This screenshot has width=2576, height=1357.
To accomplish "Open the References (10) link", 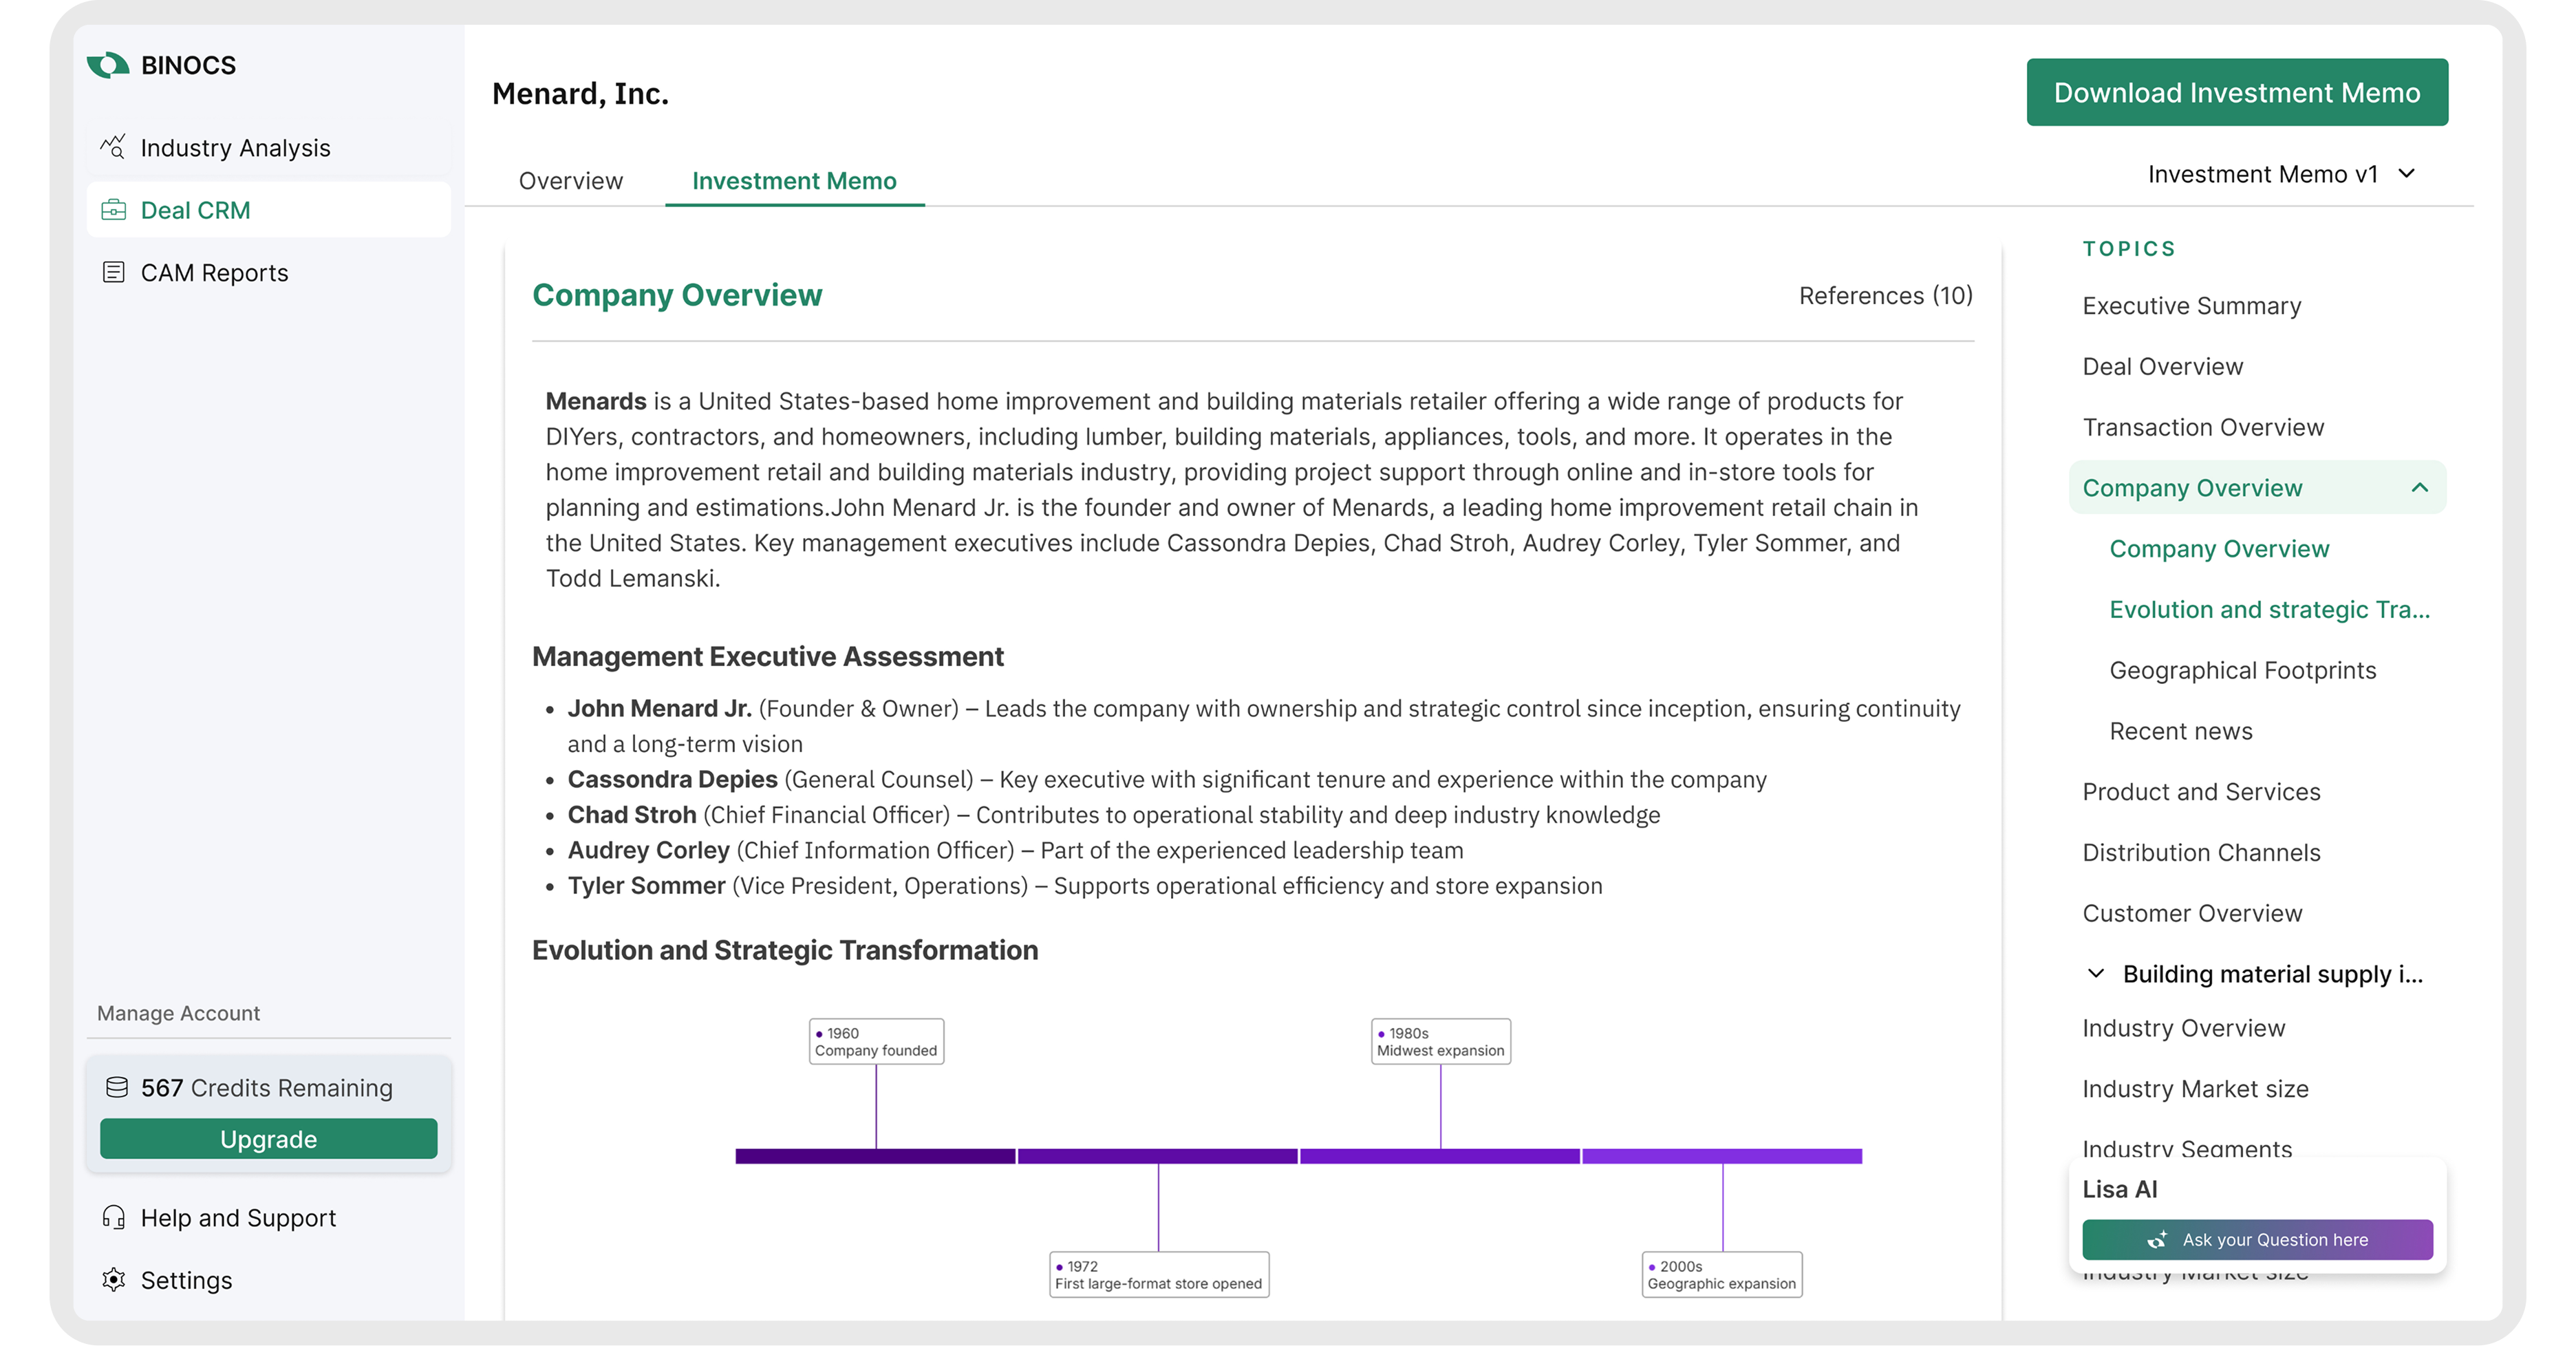I will tap(1885, 296).
